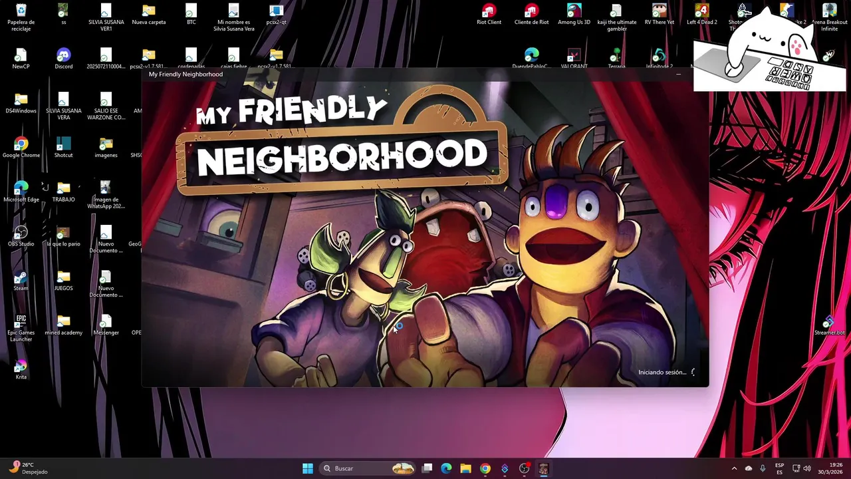Open the JUEGOS folder
The height and width of the screenshot is (479, 851).
point(63,281)
